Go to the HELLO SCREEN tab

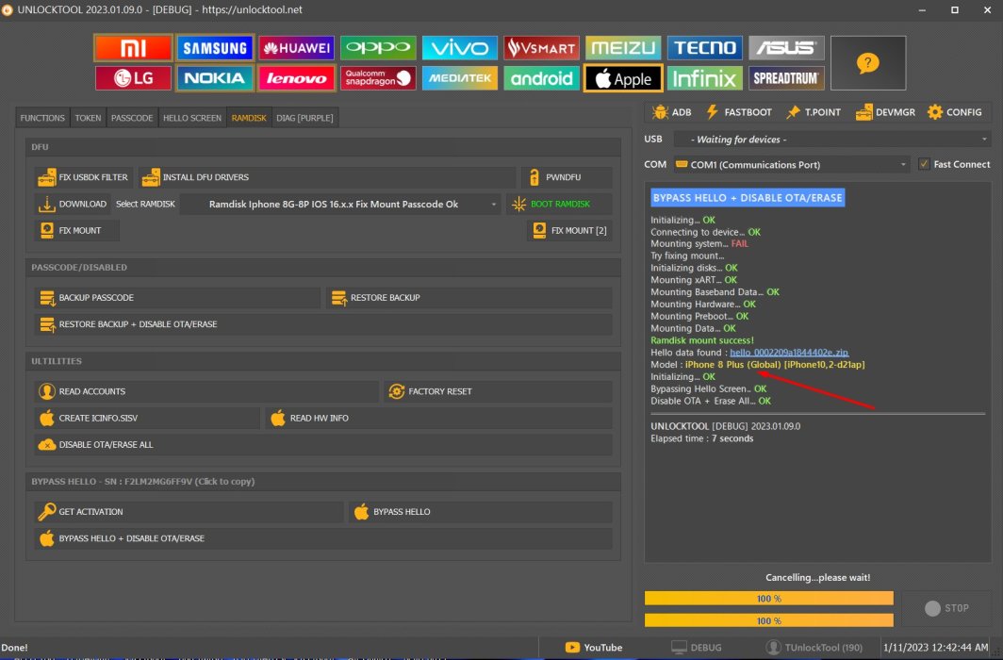(192, 118)
